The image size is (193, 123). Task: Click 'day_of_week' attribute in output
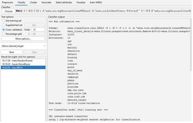point(75,70)
